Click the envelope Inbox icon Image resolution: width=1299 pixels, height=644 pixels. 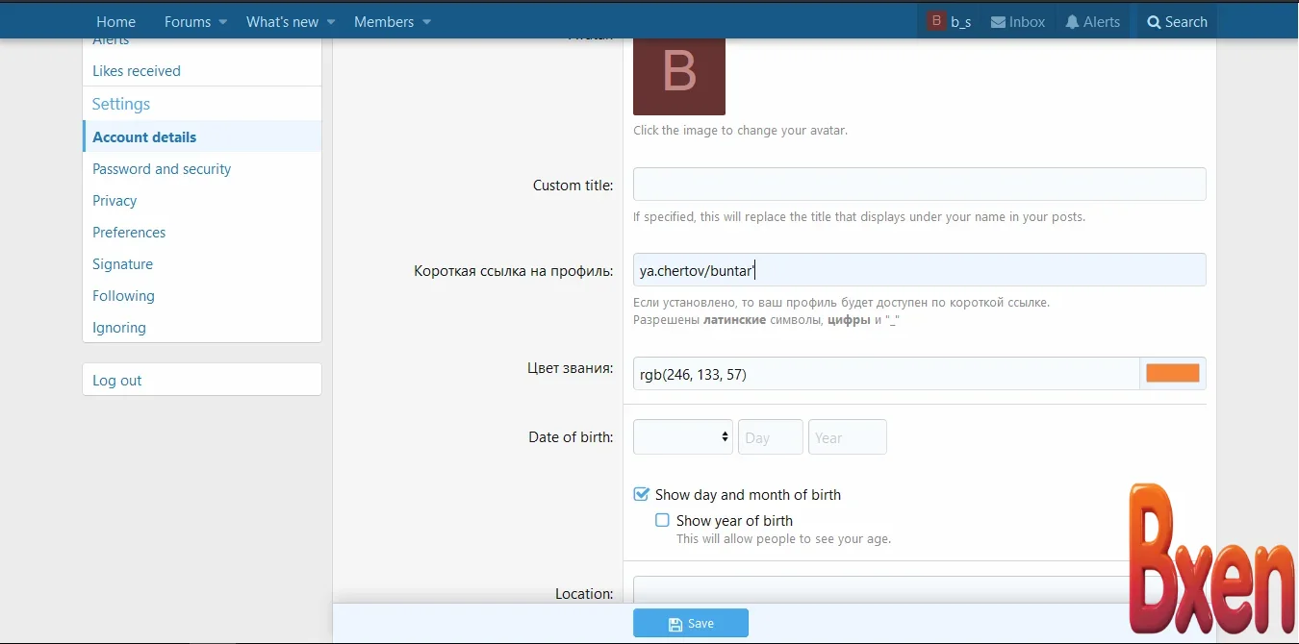pos(998,22)
